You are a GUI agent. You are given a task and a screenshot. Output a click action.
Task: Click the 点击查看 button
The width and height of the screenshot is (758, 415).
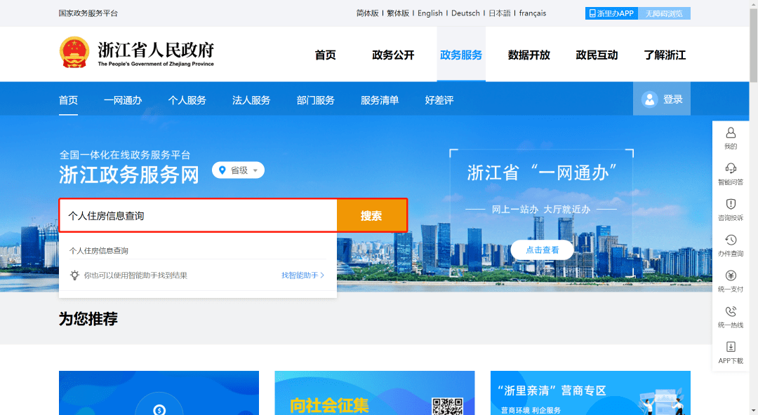[x=541, y=250]
